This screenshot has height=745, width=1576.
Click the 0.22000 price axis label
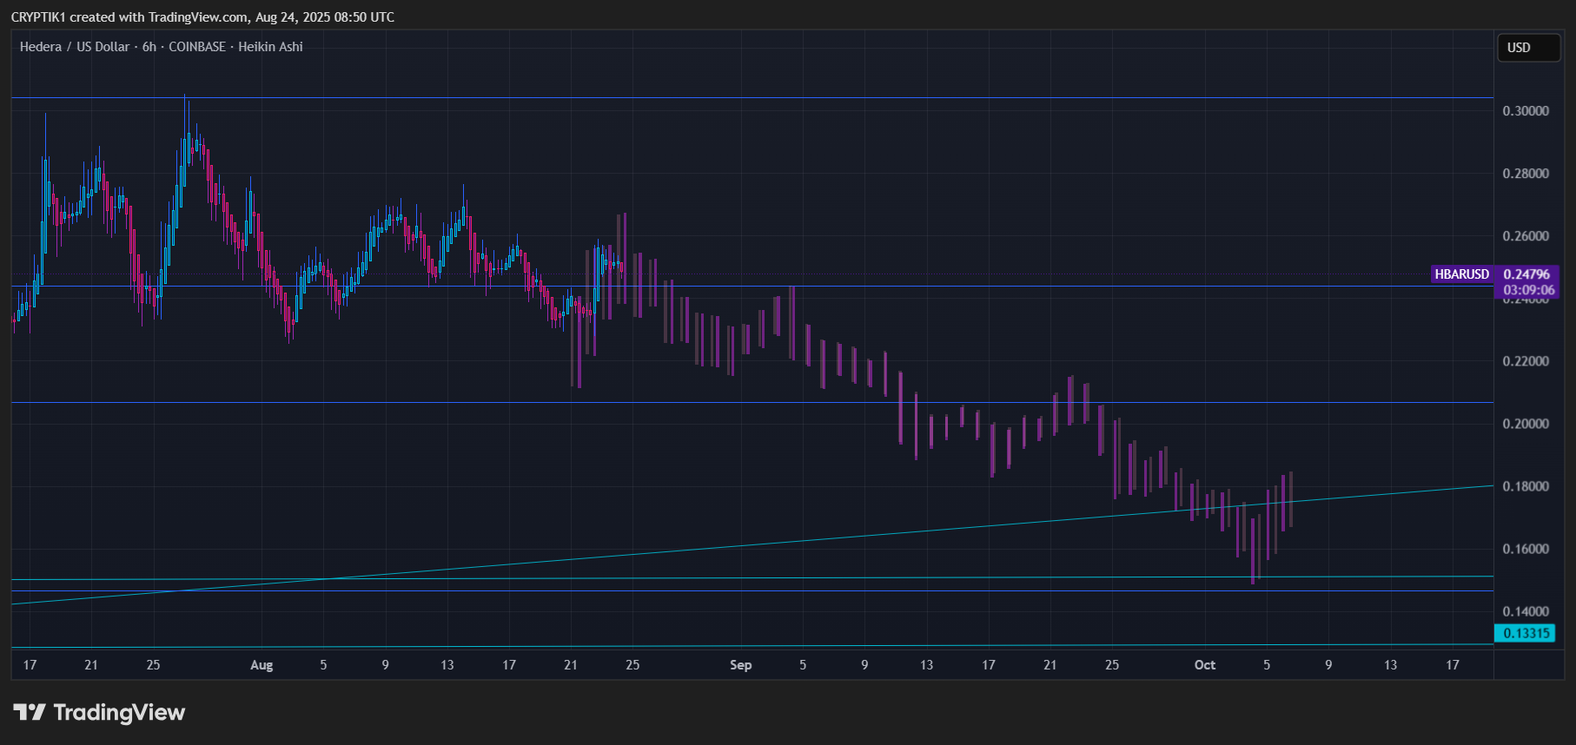point(1526,361)
